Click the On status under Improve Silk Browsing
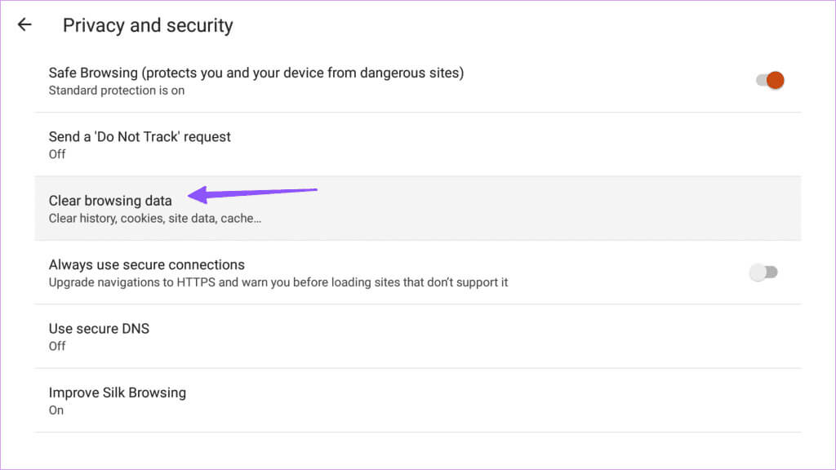836x470 pixels. (56, 410)
